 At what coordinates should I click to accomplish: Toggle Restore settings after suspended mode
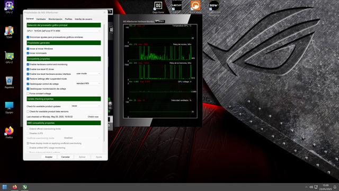point(28,79)
